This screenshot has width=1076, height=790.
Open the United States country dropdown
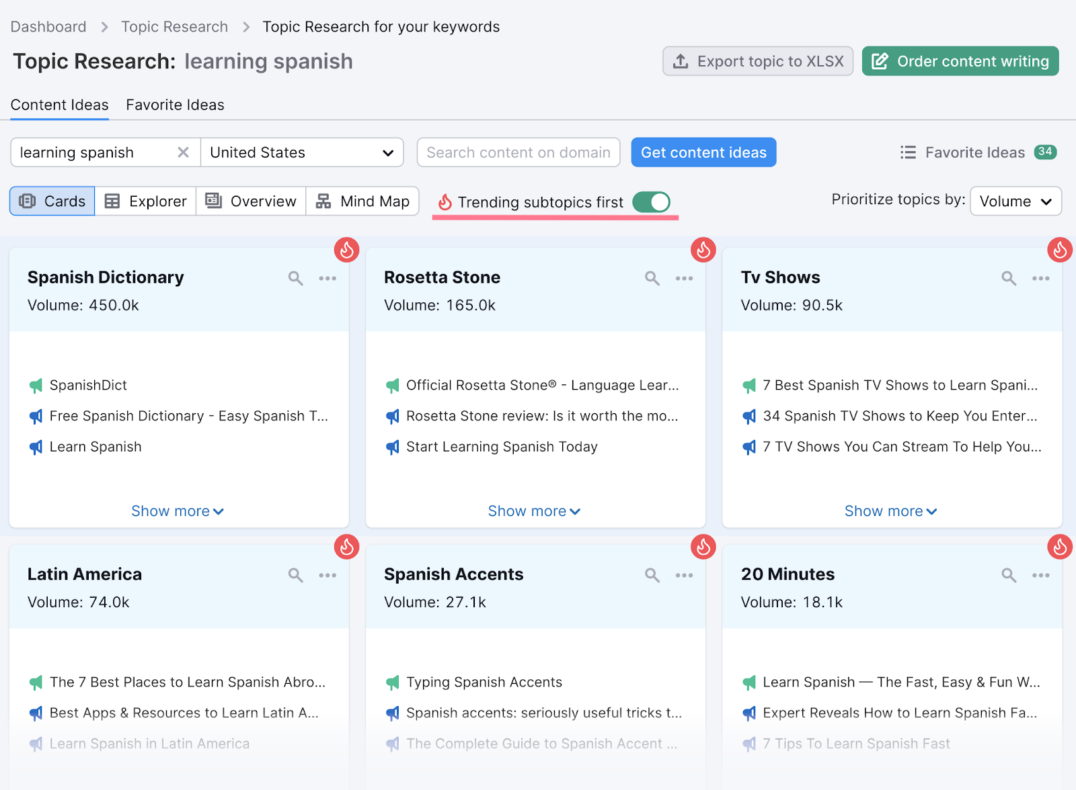302,152
